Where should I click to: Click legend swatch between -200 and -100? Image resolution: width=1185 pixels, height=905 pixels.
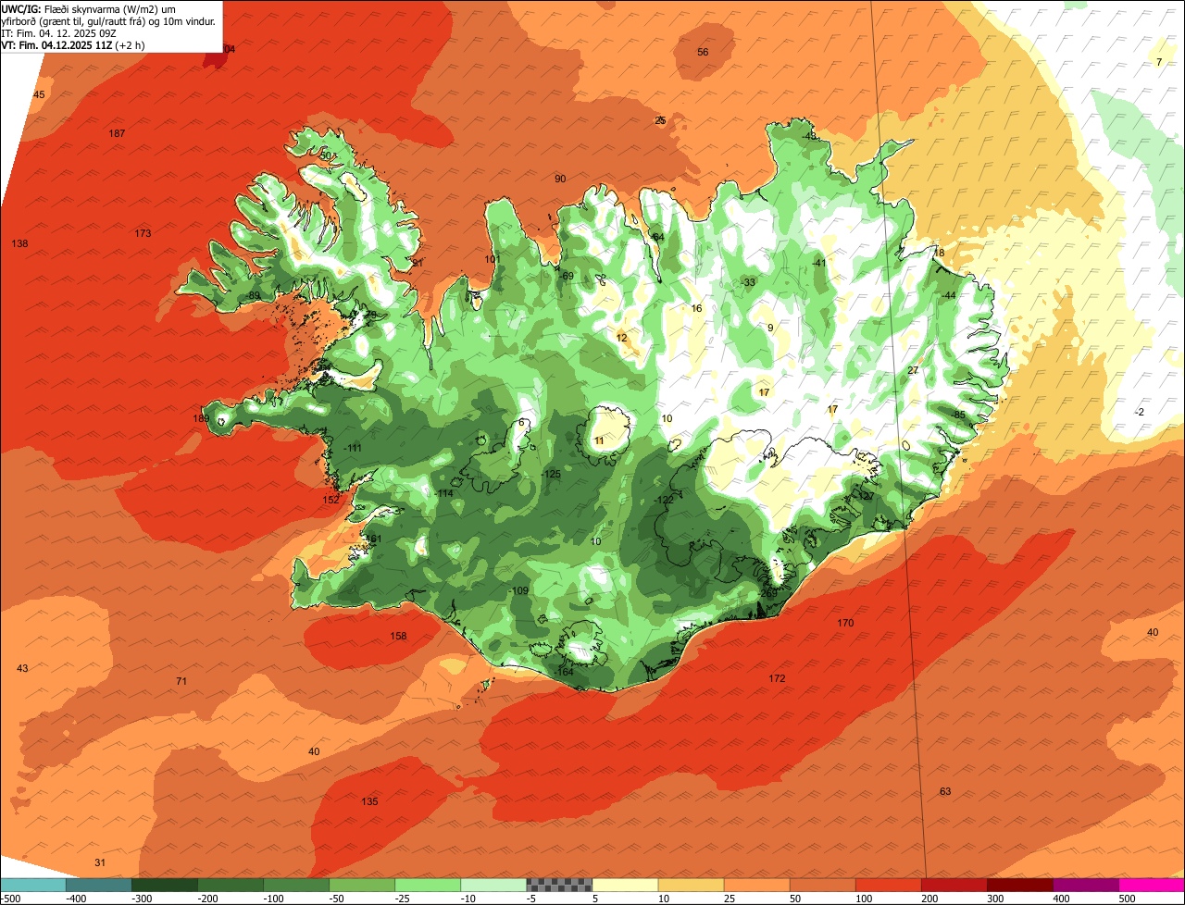[x=231, y=885]
